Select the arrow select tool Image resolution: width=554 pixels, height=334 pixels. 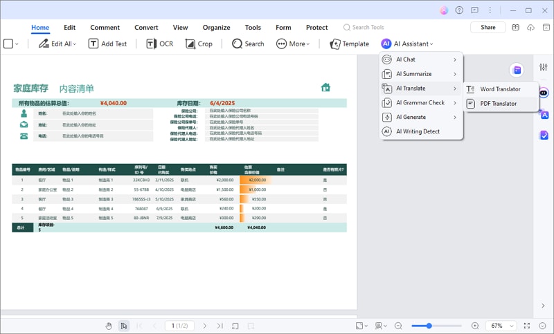pyautogui.click(x=124, y=326)
